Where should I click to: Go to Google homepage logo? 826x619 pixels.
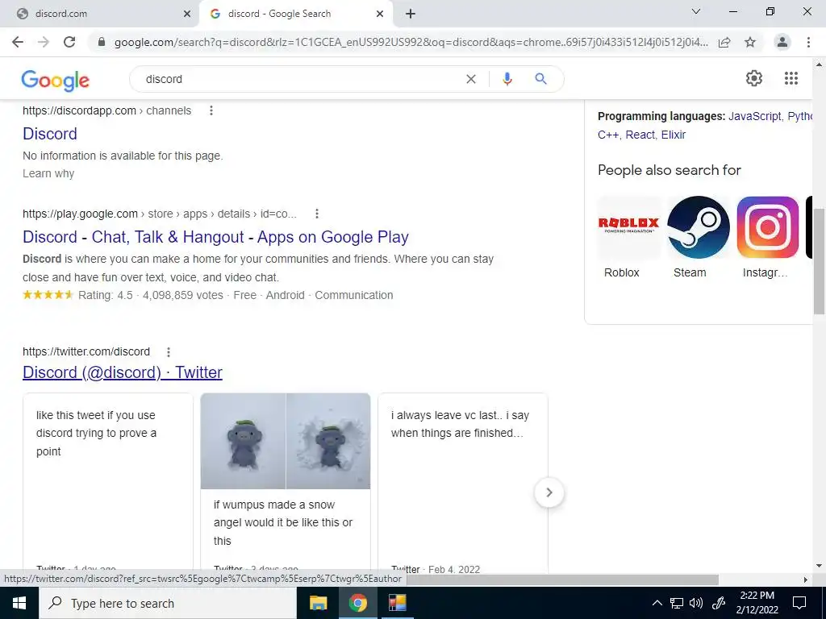56,80
